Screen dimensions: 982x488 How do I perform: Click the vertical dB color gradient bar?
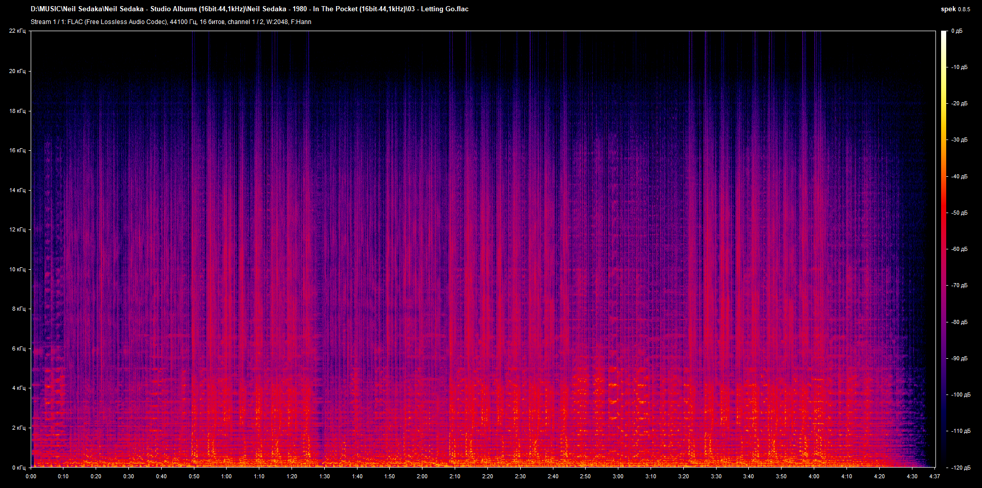(944, 249)
